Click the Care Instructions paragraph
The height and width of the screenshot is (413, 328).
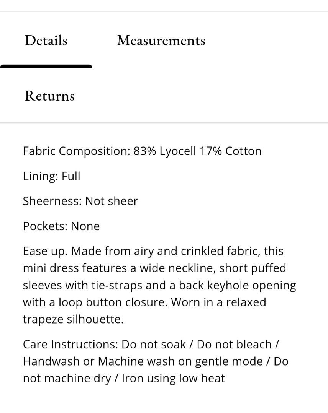pyautogui.click(x=156, y=361)
